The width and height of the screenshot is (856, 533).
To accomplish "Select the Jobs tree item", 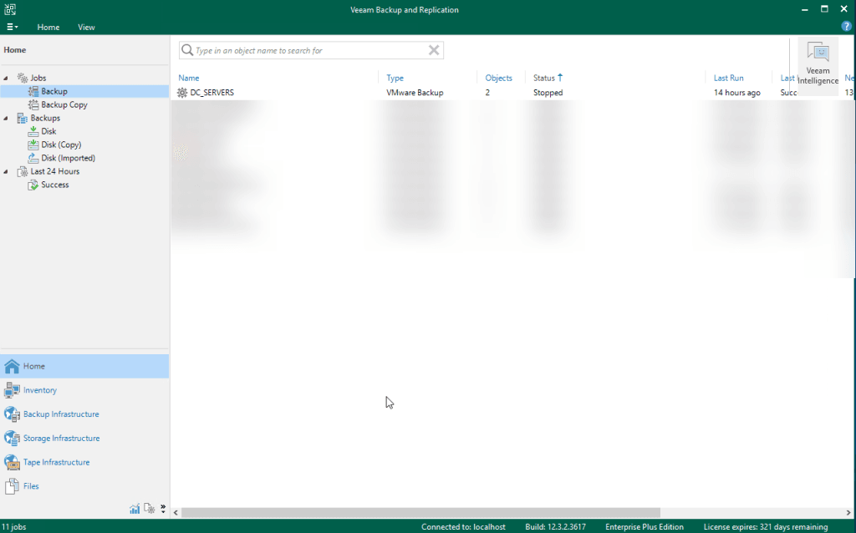I will [x=38, y=78].
